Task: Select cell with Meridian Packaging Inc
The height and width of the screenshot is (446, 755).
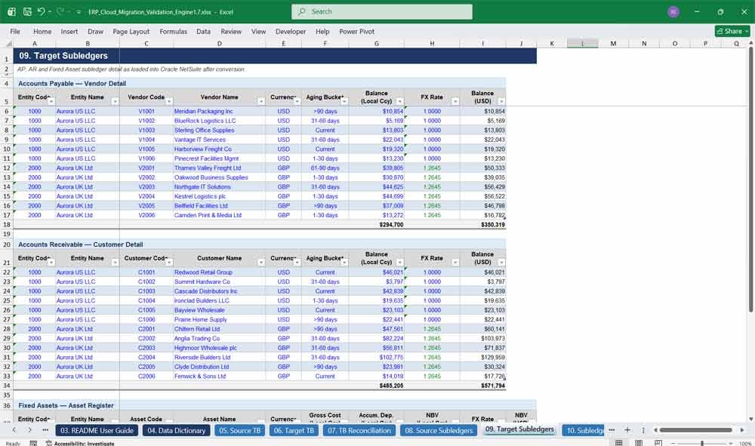Action: click(x=219, y=111)
